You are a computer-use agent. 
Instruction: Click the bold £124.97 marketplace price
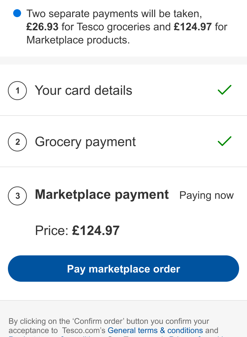coord(96,231)
